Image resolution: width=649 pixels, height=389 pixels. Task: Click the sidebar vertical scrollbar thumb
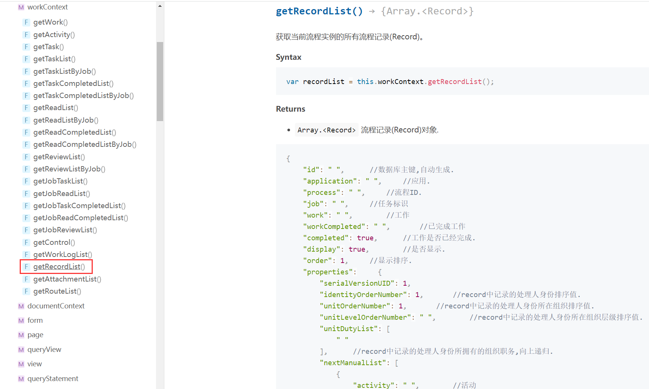click(160, 81)
